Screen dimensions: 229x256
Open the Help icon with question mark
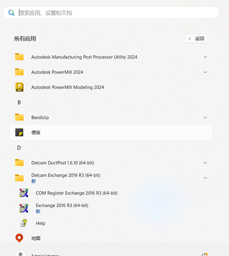(24, 223)
